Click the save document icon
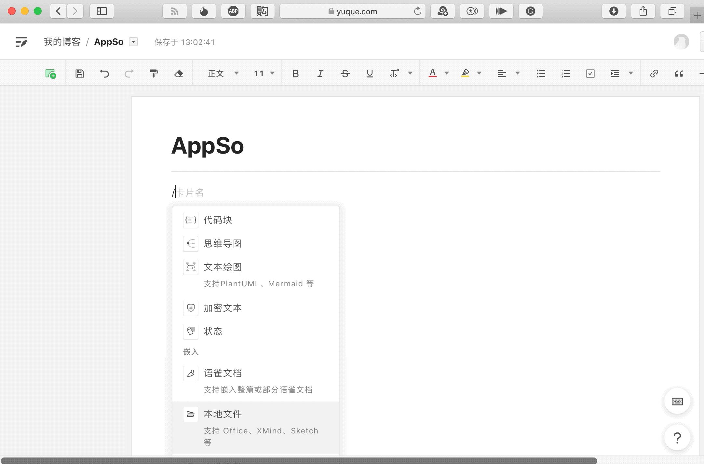Image resolution: width=704 pixels, height=464 pixels. pyautogui.click(x=80, y=74)
